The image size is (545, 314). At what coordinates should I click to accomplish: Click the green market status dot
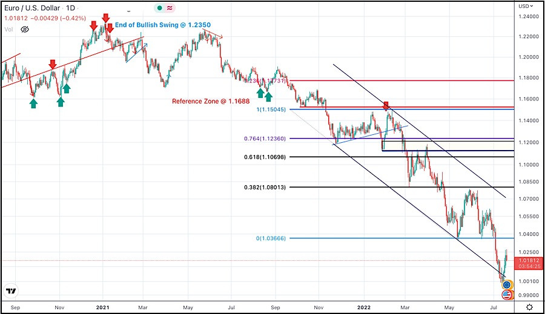tap(159, 8)
